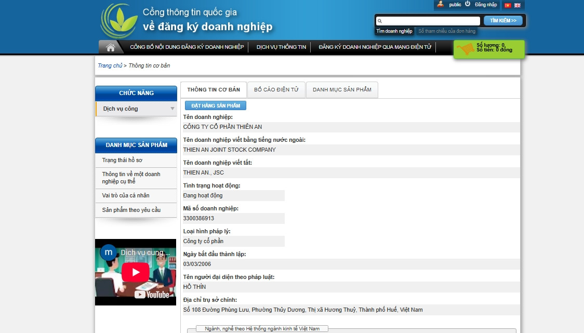
Task: Expand the Dịch vụ công dropdown arrow
Action: click(172, 109)
